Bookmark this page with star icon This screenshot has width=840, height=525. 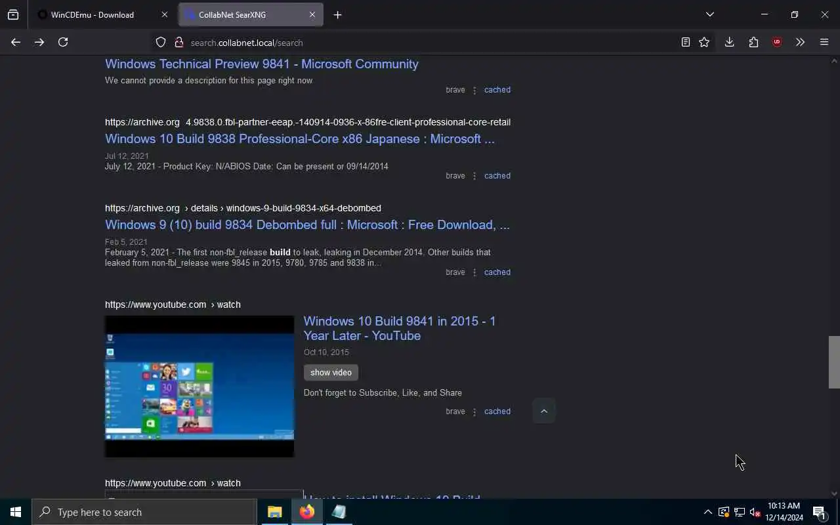coord(704,42)
